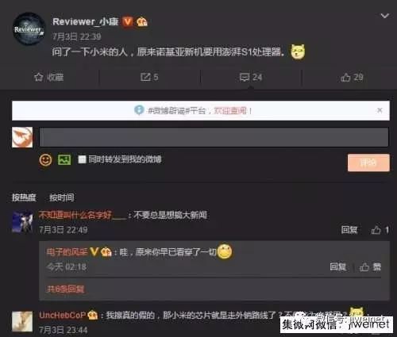
Task: Click the repost icon showing 5
Action: 145,77
